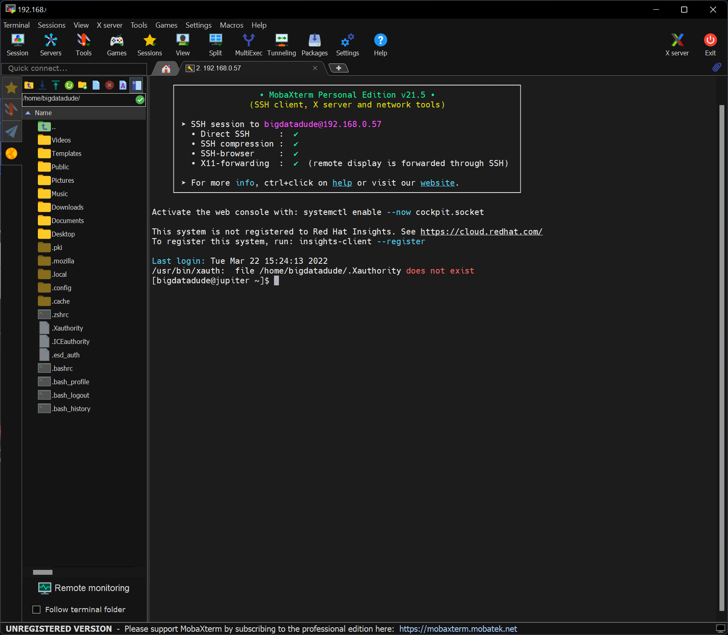The height and width of the screenshot is (635, 728).
Task: Click the red delete icon in SFTP toolbar
Action: point(109,85)
